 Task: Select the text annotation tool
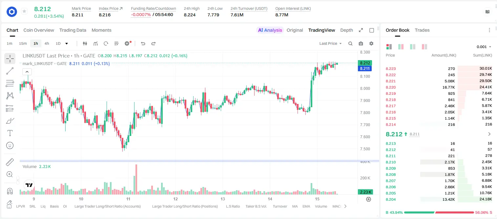click(x=10, y=133)
